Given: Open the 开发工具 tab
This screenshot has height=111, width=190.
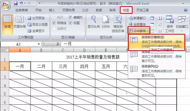Looking at the screenshot, I should click(x=142, y=10).
